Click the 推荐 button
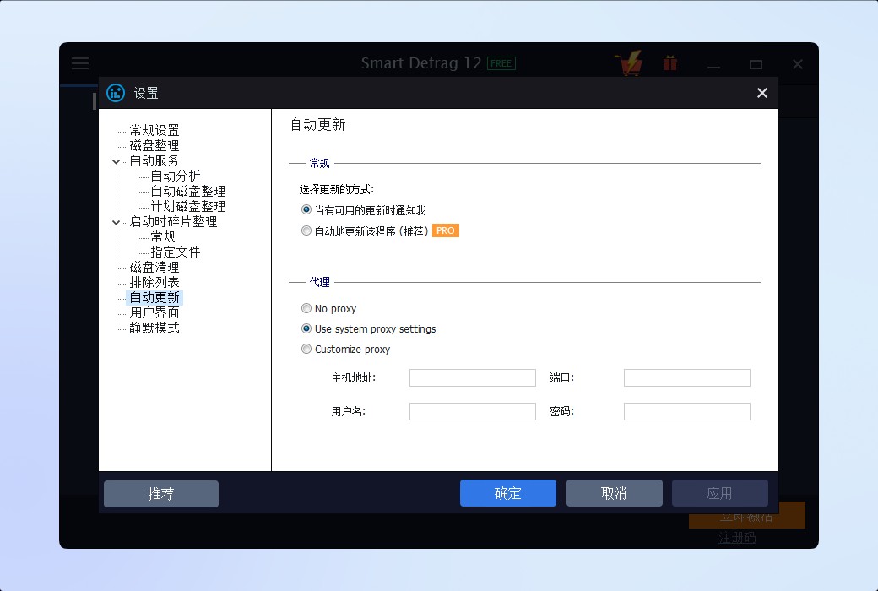Screen dimensions: 878x591 [x=161, y=494]
